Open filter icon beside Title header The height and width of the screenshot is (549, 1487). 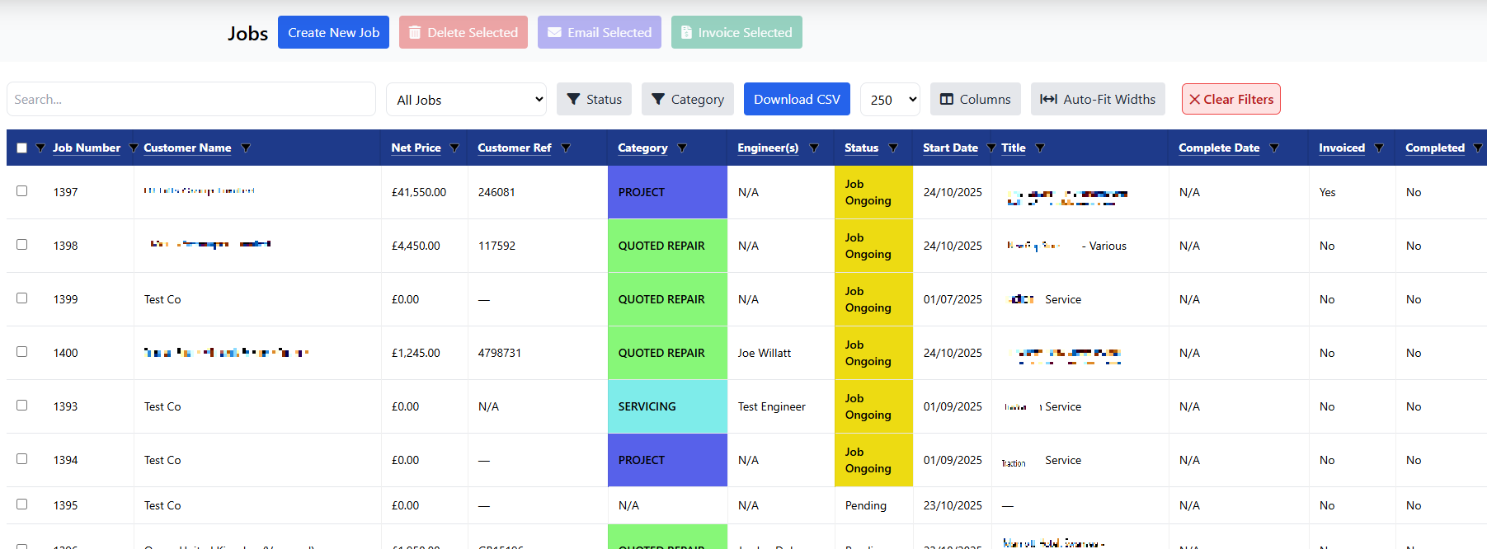tap(1040, 148)
